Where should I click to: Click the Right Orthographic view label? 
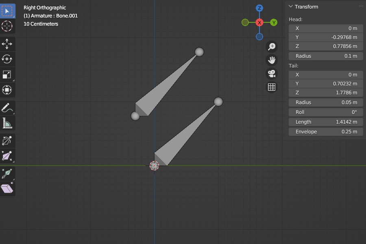[x=45, y=8]
